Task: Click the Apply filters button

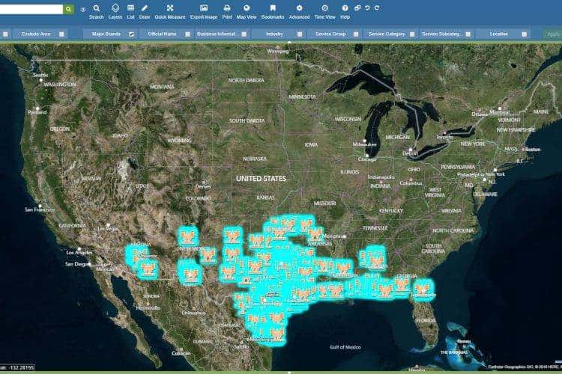Action: [x=552, y=34]
